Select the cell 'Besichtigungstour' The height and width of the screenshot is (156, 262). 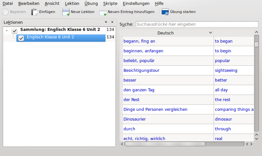pos(168,70)
